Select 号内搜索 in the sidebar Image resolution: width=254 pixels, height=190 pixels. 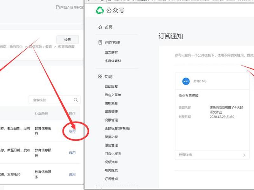click(111, 170)
